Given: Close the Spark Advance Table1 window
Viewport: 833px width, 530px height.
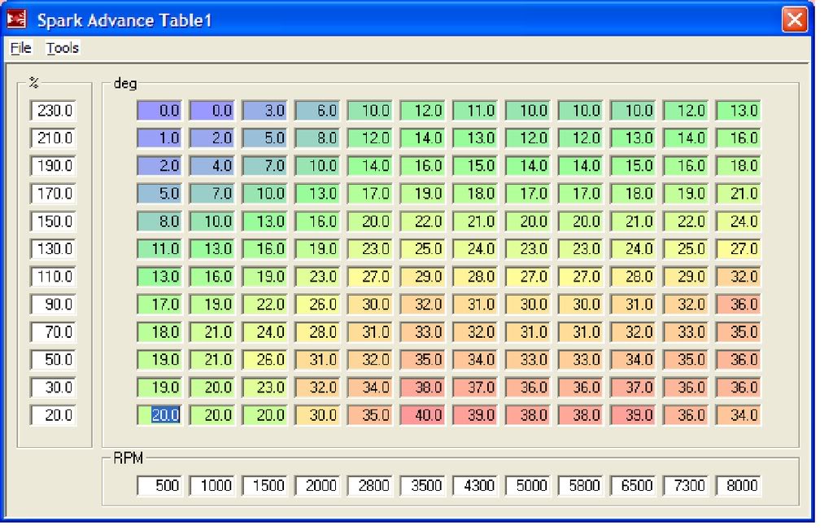Looking at the screenshot, I should 794,20.
